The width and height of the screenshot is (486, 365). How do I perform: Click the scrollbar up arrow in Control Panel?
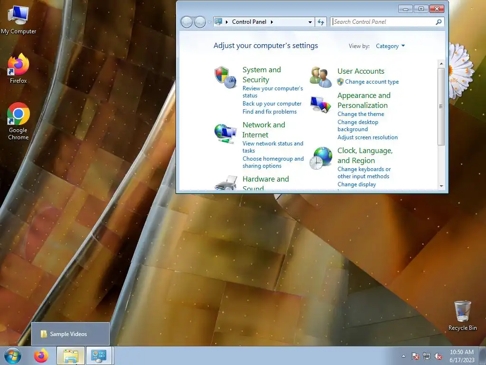[441, 64]
